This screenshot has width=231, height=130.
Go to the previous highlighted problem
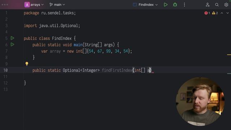pyautogui.click(x=222, y=13)
